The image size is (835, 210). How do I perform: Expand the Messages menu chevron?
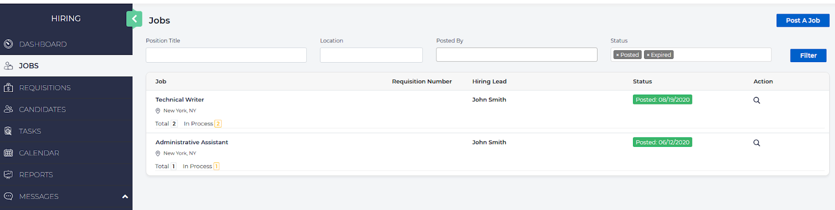tap(125, 196)
